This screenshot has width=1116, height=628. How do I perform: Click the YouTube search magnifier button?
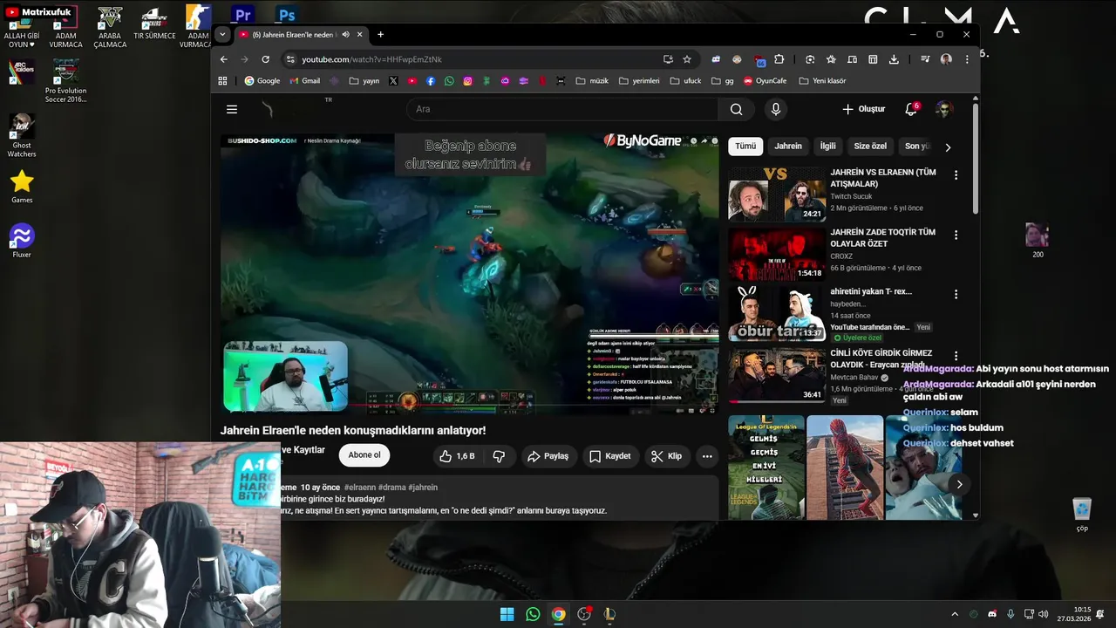coord(737,109)
